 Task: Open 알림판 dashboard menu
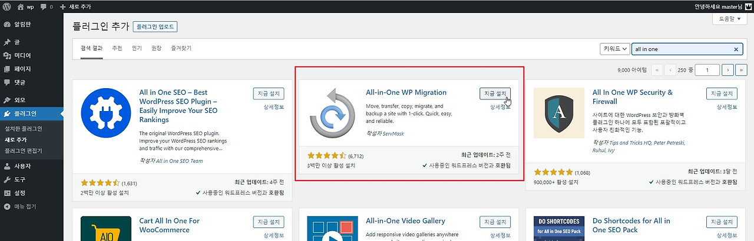(x=31, y=25)
